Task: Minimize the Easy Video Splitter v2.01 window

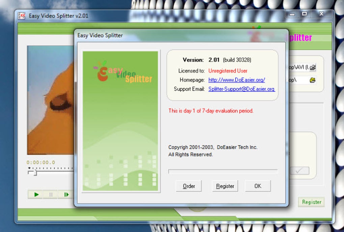Action: (292, 14)
